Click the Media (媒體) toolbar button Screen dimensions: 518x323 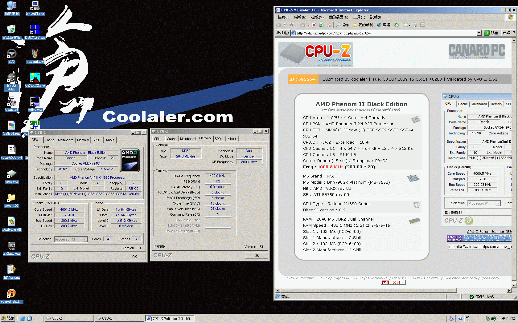tap(384, 25)
